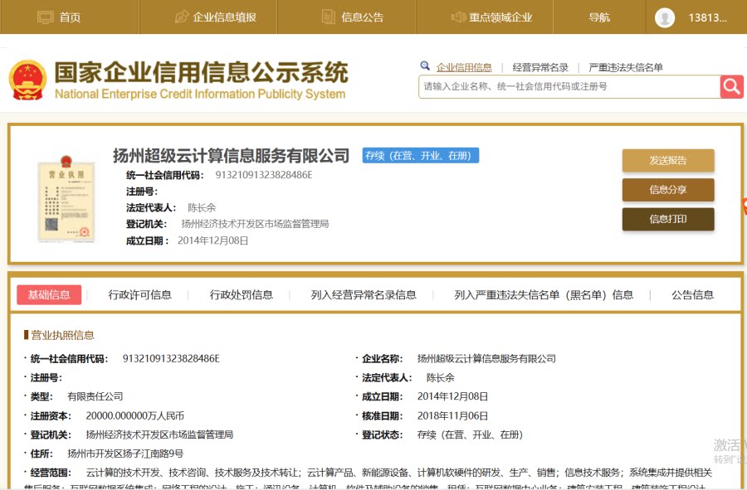This screenshot has width=747, height=490.
Task: Select the 经营异常名录 search type
Action: (540, 67)
